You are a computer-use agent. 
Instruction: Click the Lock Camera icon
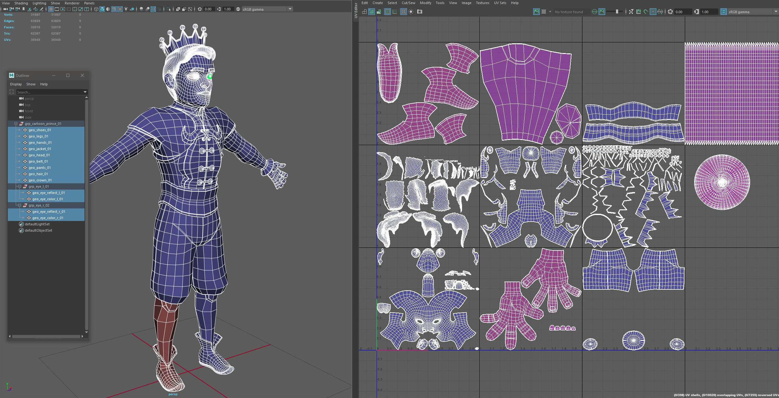11,9
